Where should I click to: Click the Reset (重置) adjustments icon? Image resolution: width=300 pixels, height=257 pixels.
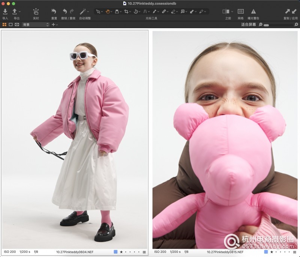54,12
